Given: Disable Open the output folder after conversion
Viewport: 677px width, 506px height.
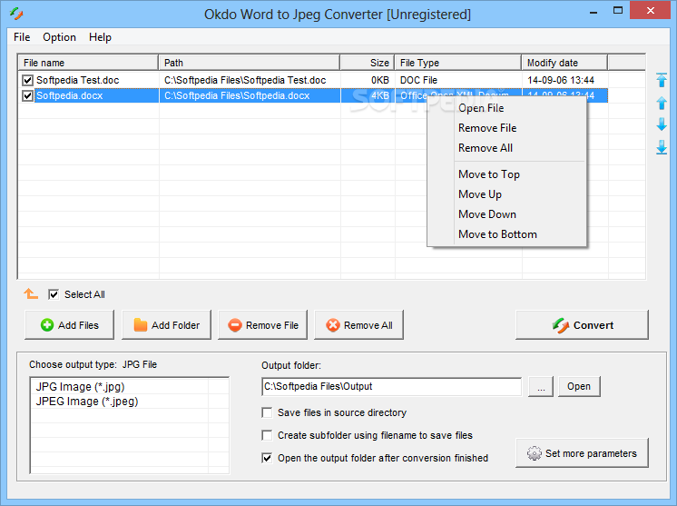Looking at the screenshot, I should coord(267,458).
